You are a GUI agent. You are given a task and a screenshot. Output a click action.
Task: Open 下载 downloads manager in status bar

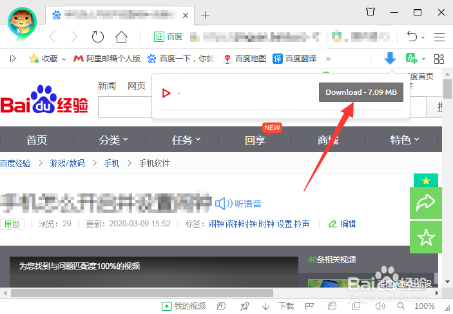[x=278, y=306]
